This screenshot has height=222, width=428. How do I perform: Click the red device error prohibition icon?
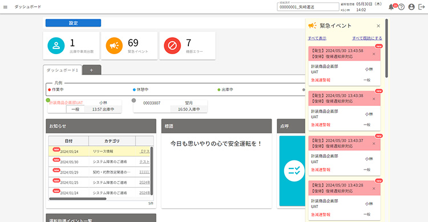coord(172,46)
